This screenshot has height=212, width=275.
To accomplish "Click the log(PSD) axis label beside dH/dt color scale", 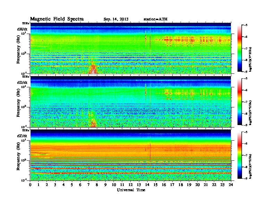I will point(251,59).
